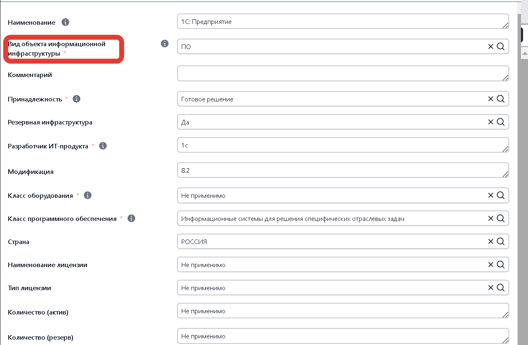Screen dimensions: 528x345
Task: Click Разработчик ИТ-продукта field containing 1с
Action: pyautogui.click(x=343, y=145)
